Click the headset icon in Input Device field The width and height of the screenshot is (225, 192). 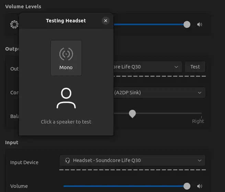68,160
